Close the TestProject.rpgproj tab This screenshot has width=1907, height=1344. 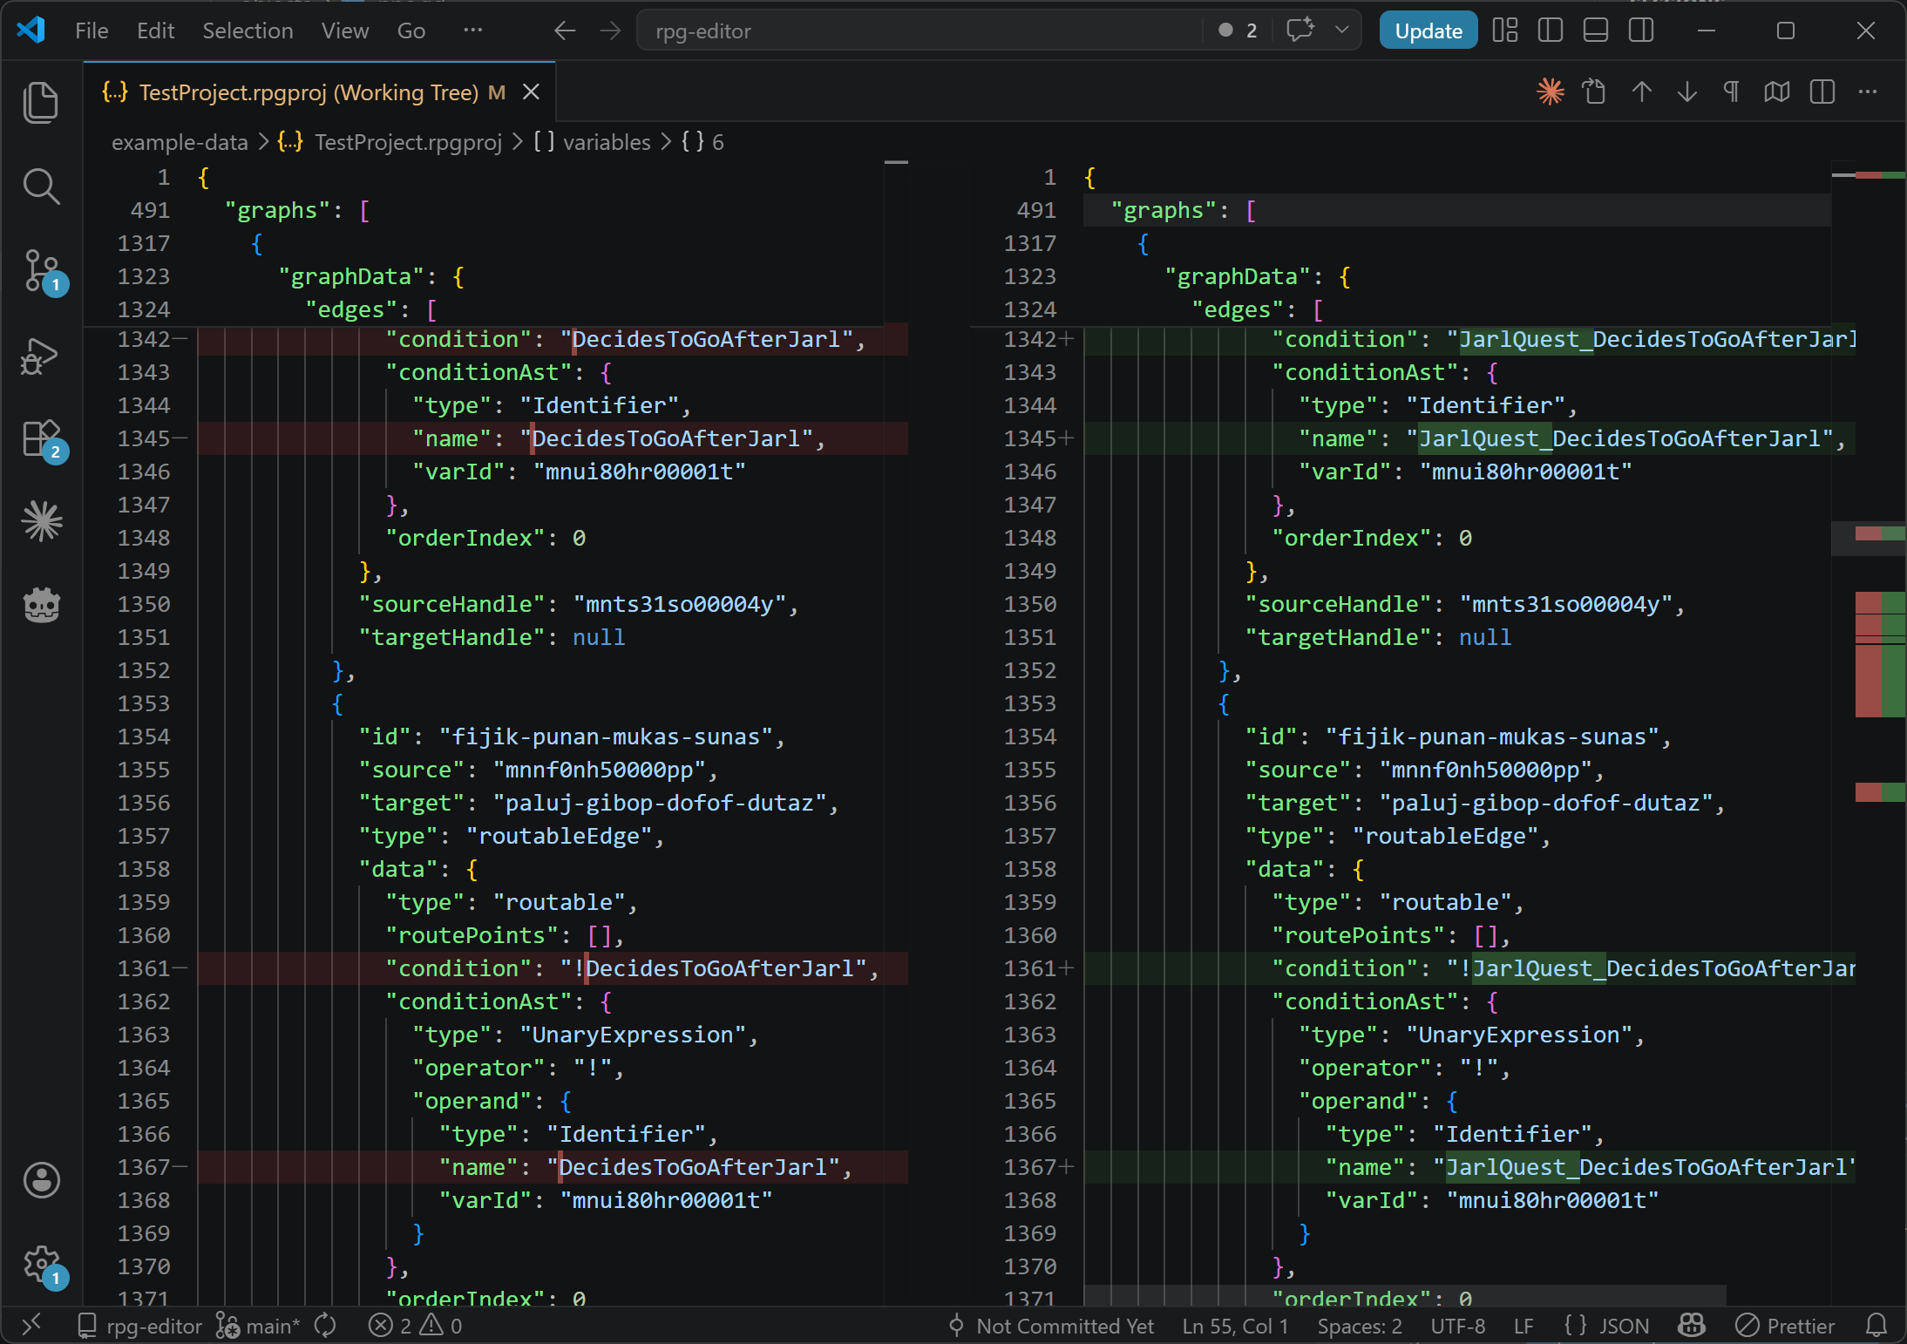531,92
